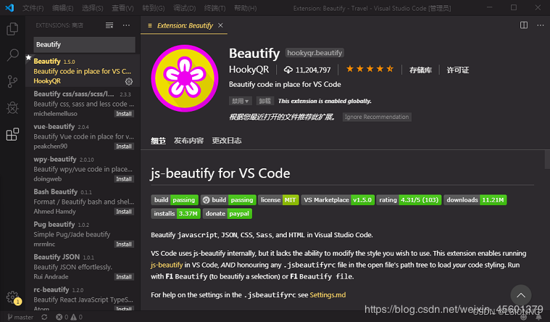Click the first build passing badge
Image resolution: width=550 pixels, height=322 pixels.
coord(175,200)
